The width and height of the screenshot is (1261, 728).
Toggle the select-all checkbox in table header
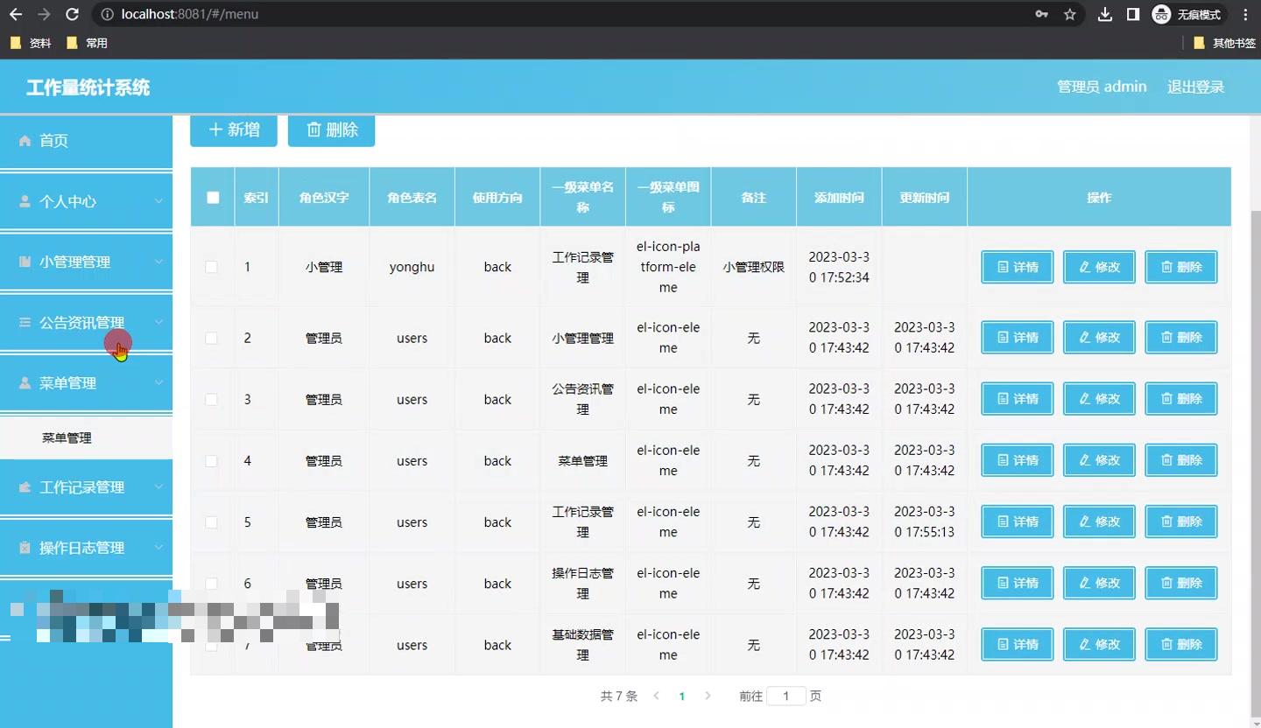[x=212, y=197]
